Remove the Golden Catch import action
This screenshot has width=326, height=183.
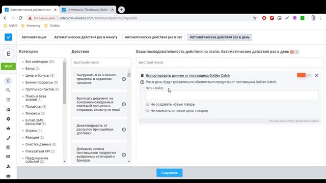click(317, 76)
